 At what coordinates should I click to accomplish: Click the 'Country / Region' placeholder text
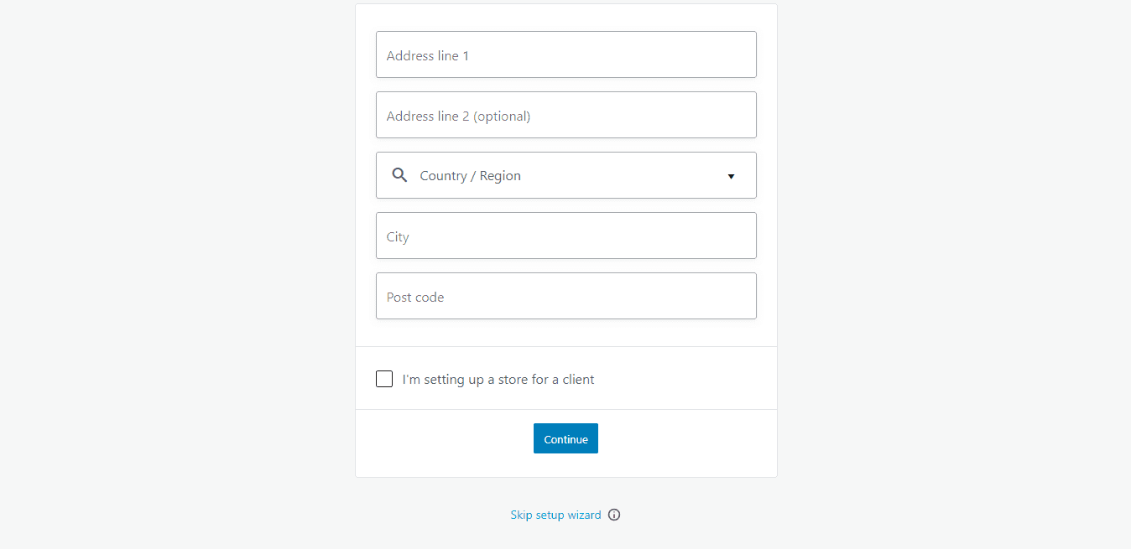click(x=470, y=176)
